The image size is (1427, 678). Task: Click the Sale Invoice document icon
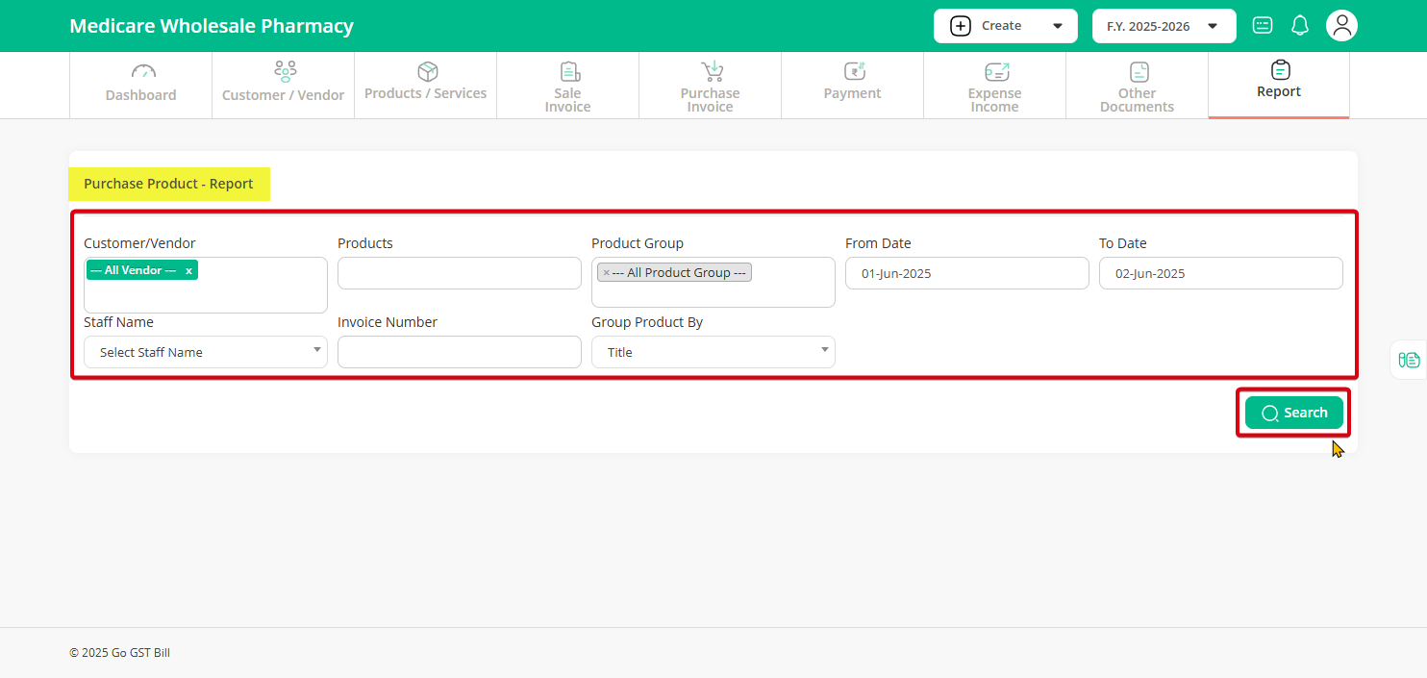pos(568,71)
